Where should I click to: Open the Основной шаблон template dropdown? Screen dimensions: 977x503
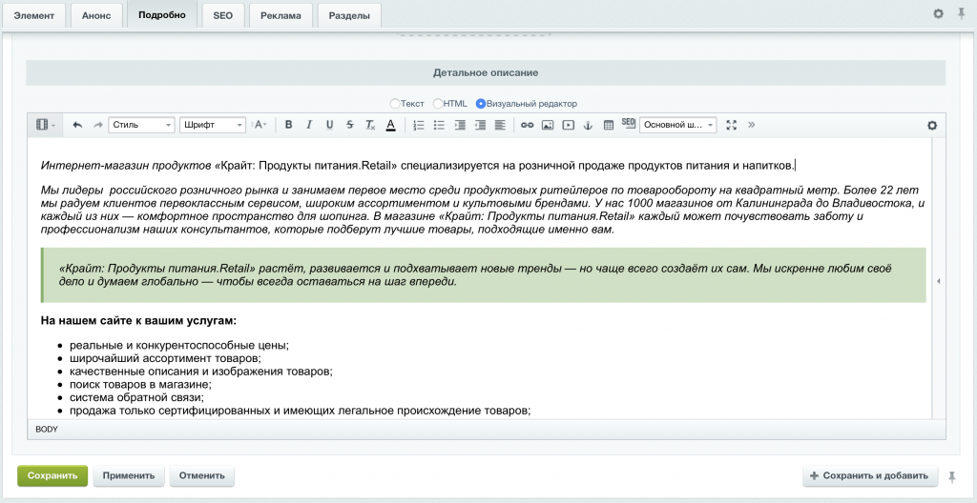[678, 125]
